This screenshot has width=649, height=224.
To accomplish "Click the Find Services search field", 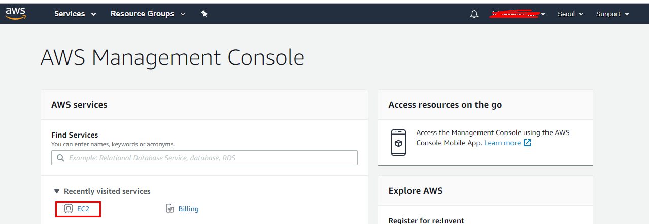I will click(204, 158).
